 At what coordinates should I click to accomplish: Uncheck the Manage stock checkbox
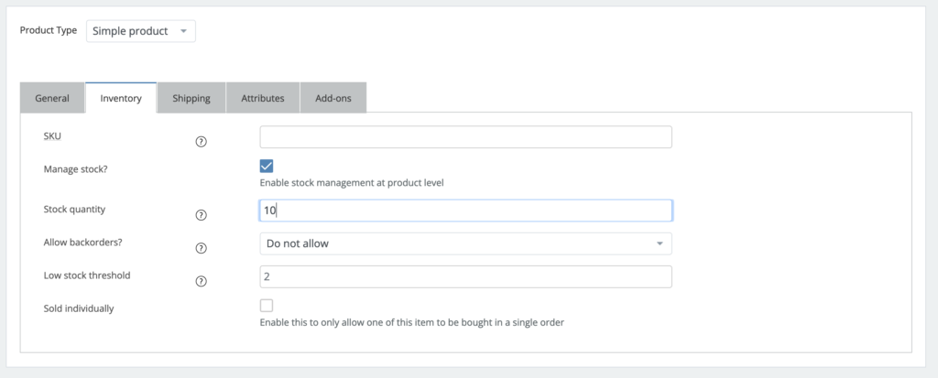[267, 166]
